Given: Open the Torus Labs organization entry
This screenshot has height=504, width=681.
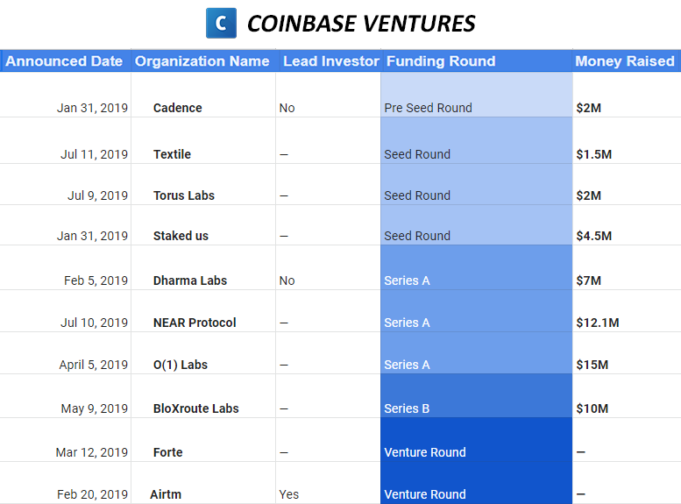Looking at the screenshot, I should 184,195.
